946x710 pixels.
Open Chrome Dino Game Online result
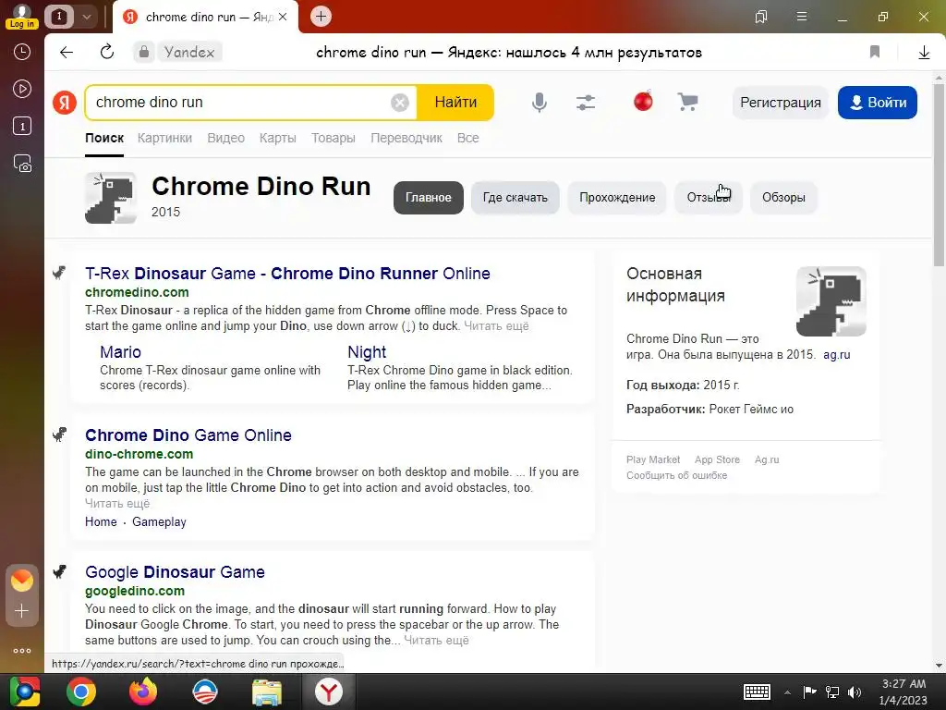point(188,435)
